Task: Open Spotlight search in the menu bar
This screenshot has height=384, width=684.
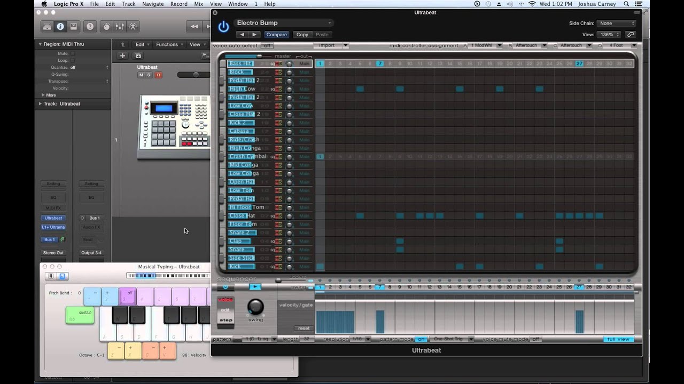Action: click(x=626, y=4)
